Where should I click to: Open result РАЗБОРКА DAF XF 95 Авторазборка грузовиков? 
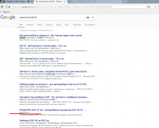pos(52,110)
